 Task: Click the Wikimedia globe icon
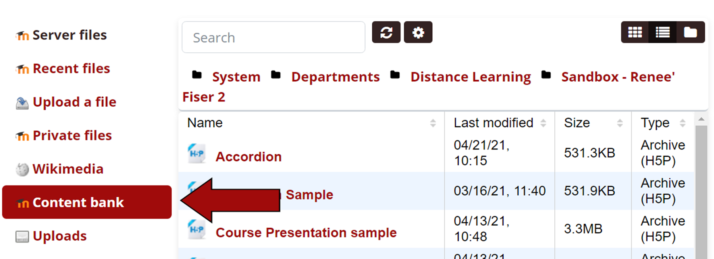[x=22, y=169]
